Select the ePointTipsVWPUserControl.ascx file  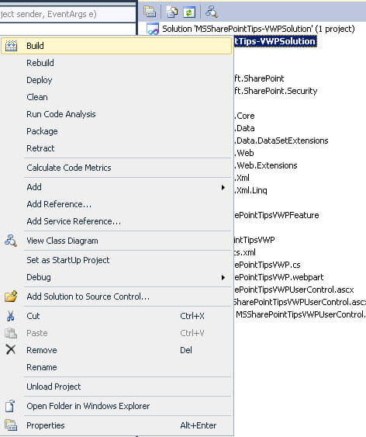tap(294, 290)
